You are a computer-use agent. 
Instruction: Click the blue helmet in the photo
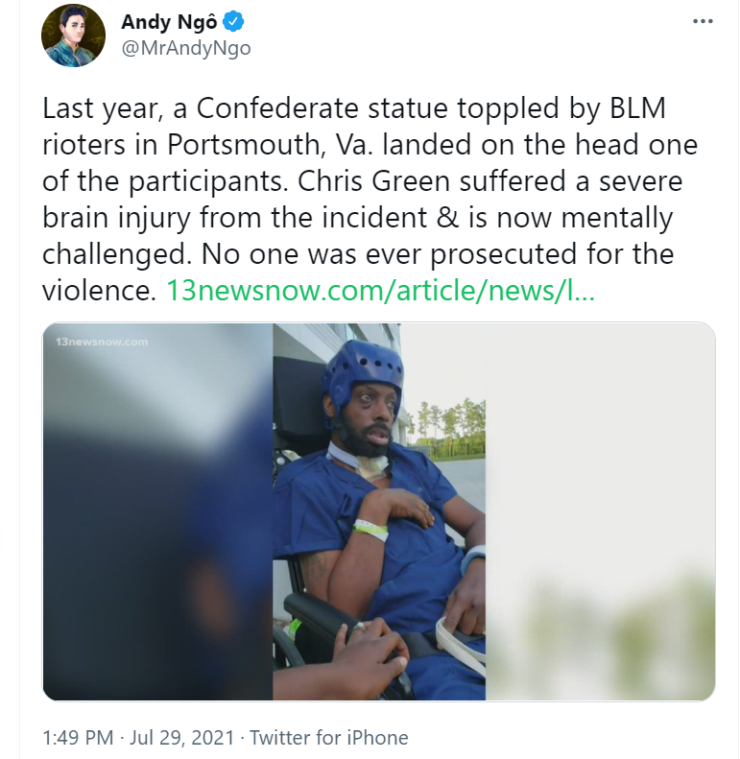point(362,372)
